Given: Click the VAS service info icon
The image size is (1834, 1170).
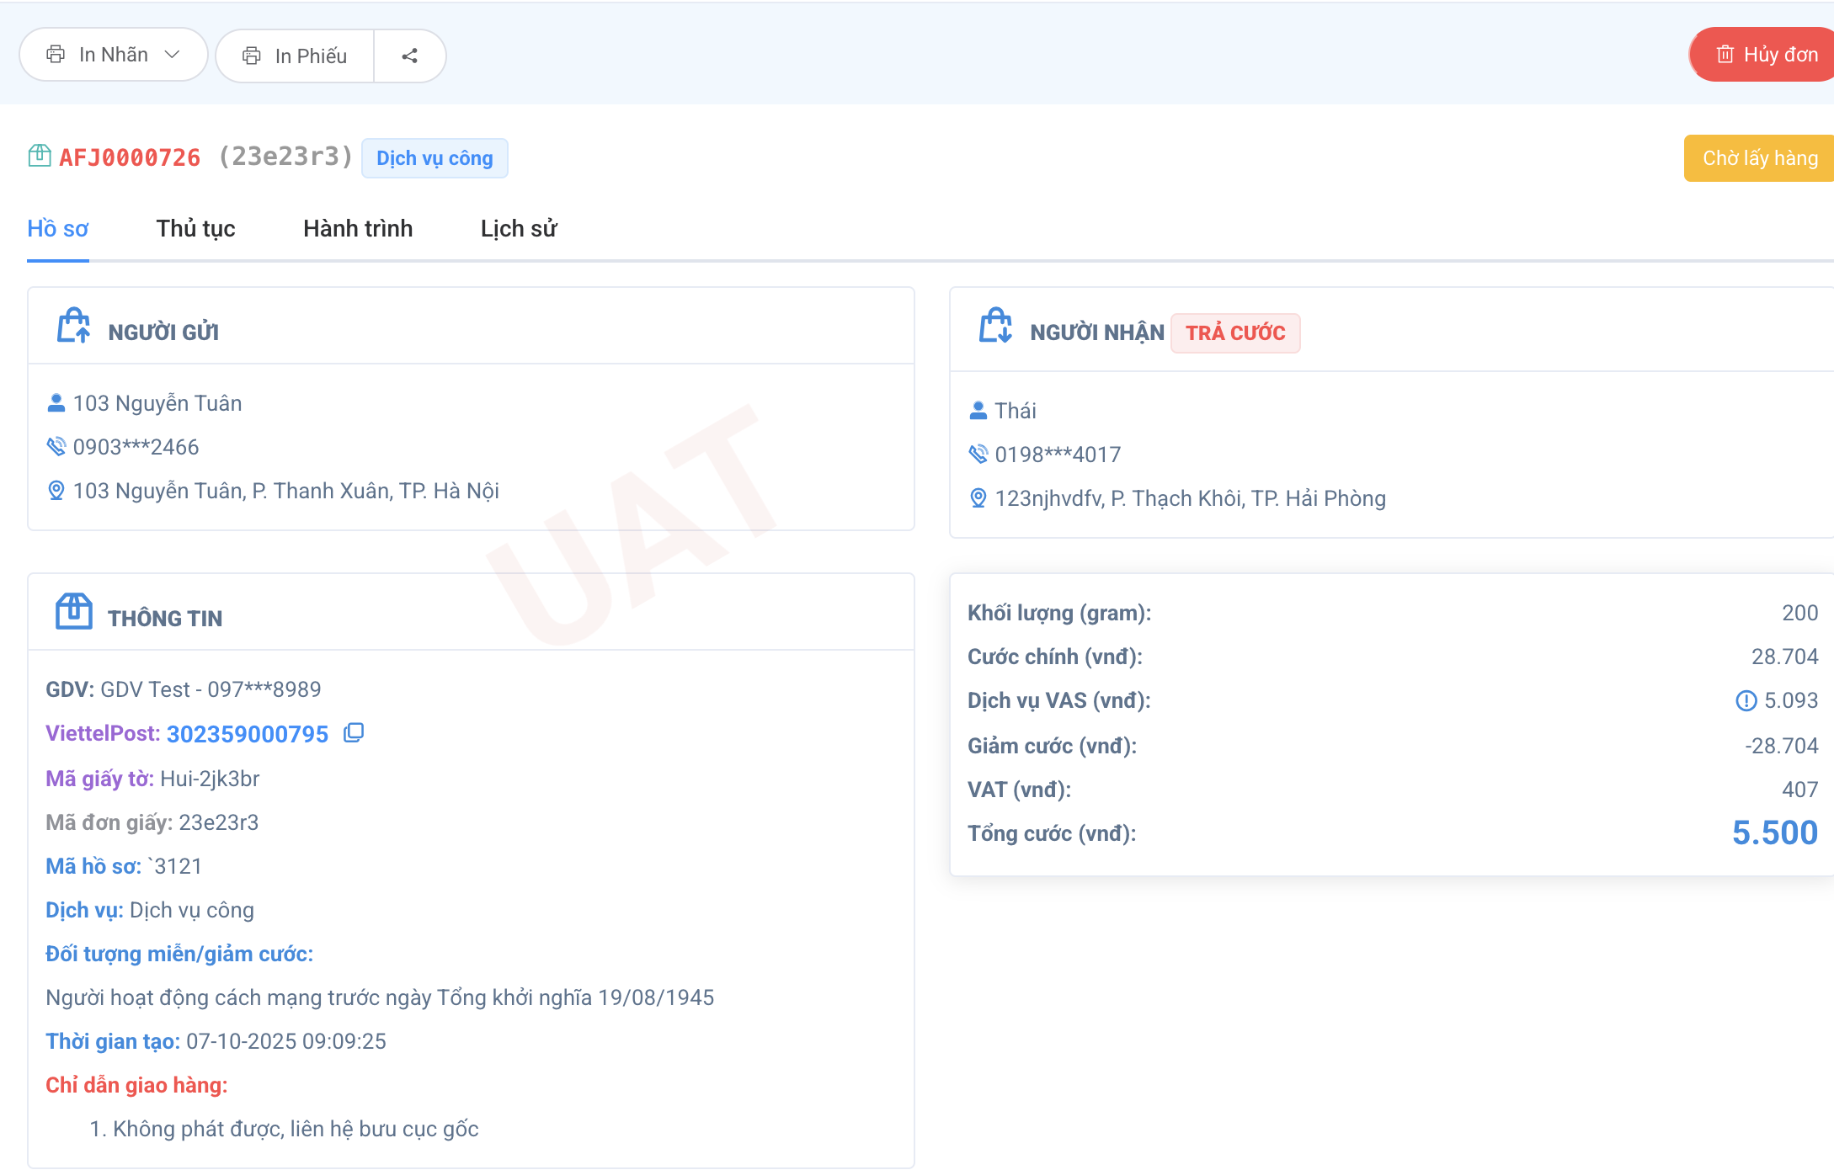Looking at the screenshot, I should [x=1746, y=700].
